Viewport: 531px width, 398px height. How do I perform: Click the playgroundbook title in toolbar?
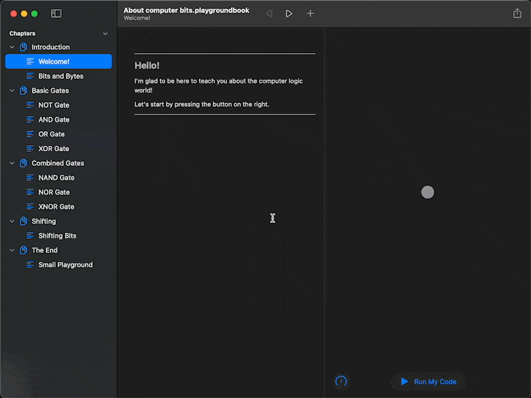tap(187, 10)
